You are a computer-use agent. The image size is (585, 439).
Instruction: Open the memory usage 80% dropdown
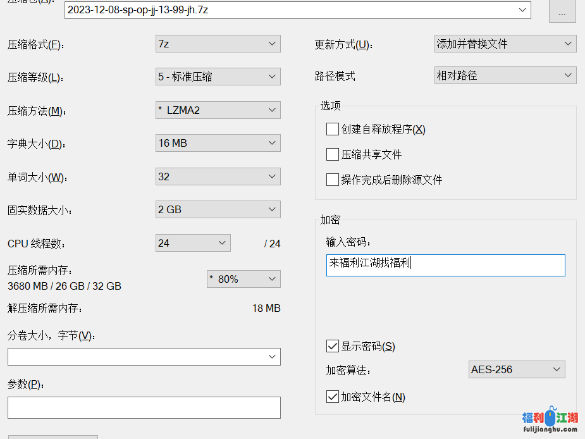243,279
